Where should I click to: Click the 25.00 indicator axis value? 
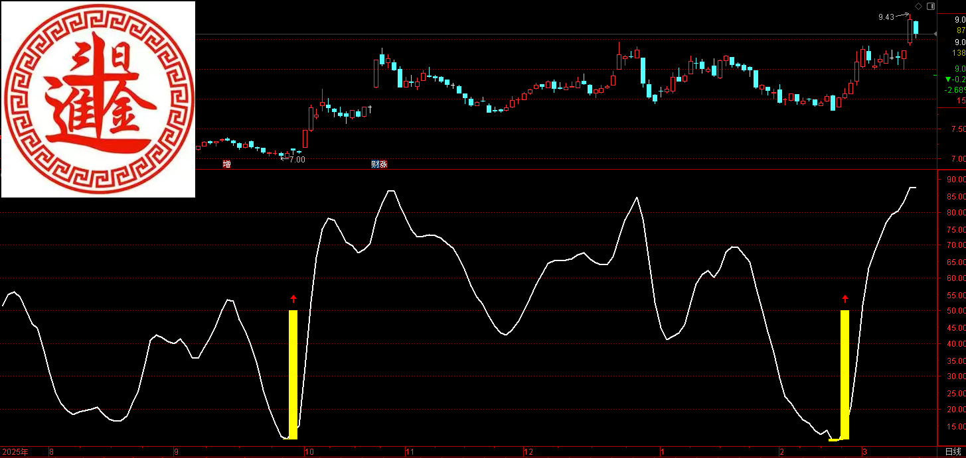point(956,393)
